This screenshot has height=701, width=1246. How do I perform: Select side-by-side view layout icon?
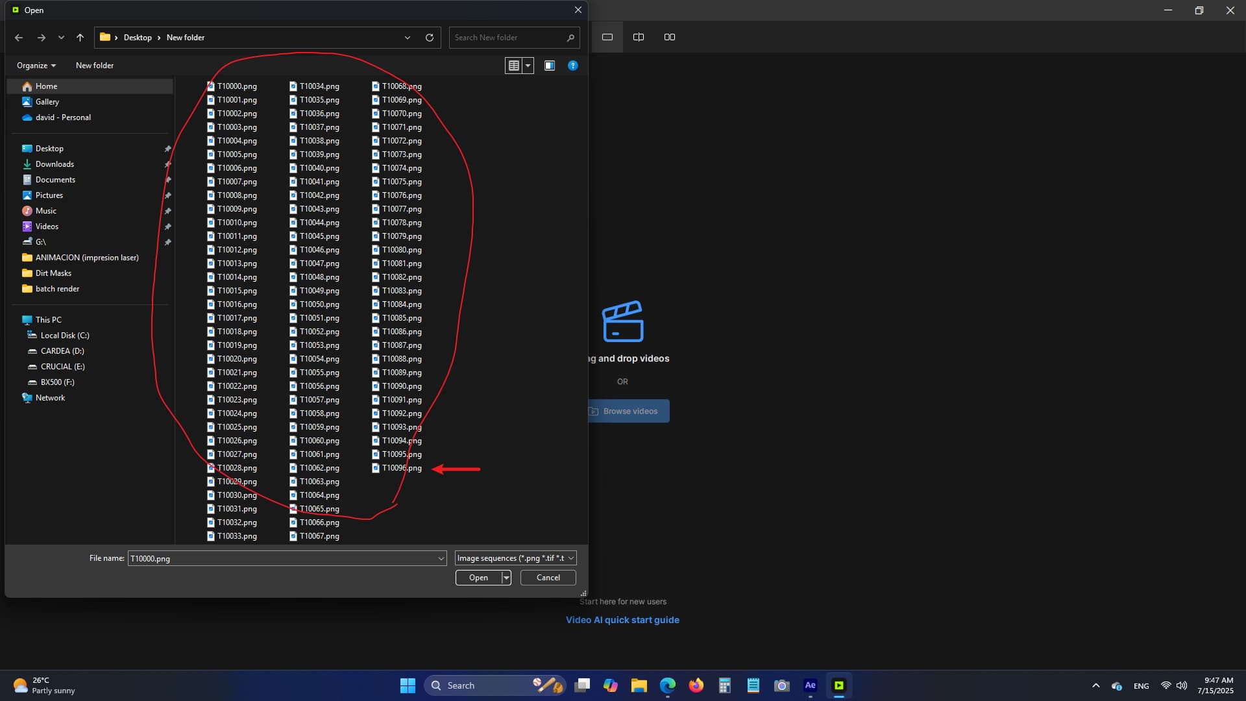click(670, 37)
